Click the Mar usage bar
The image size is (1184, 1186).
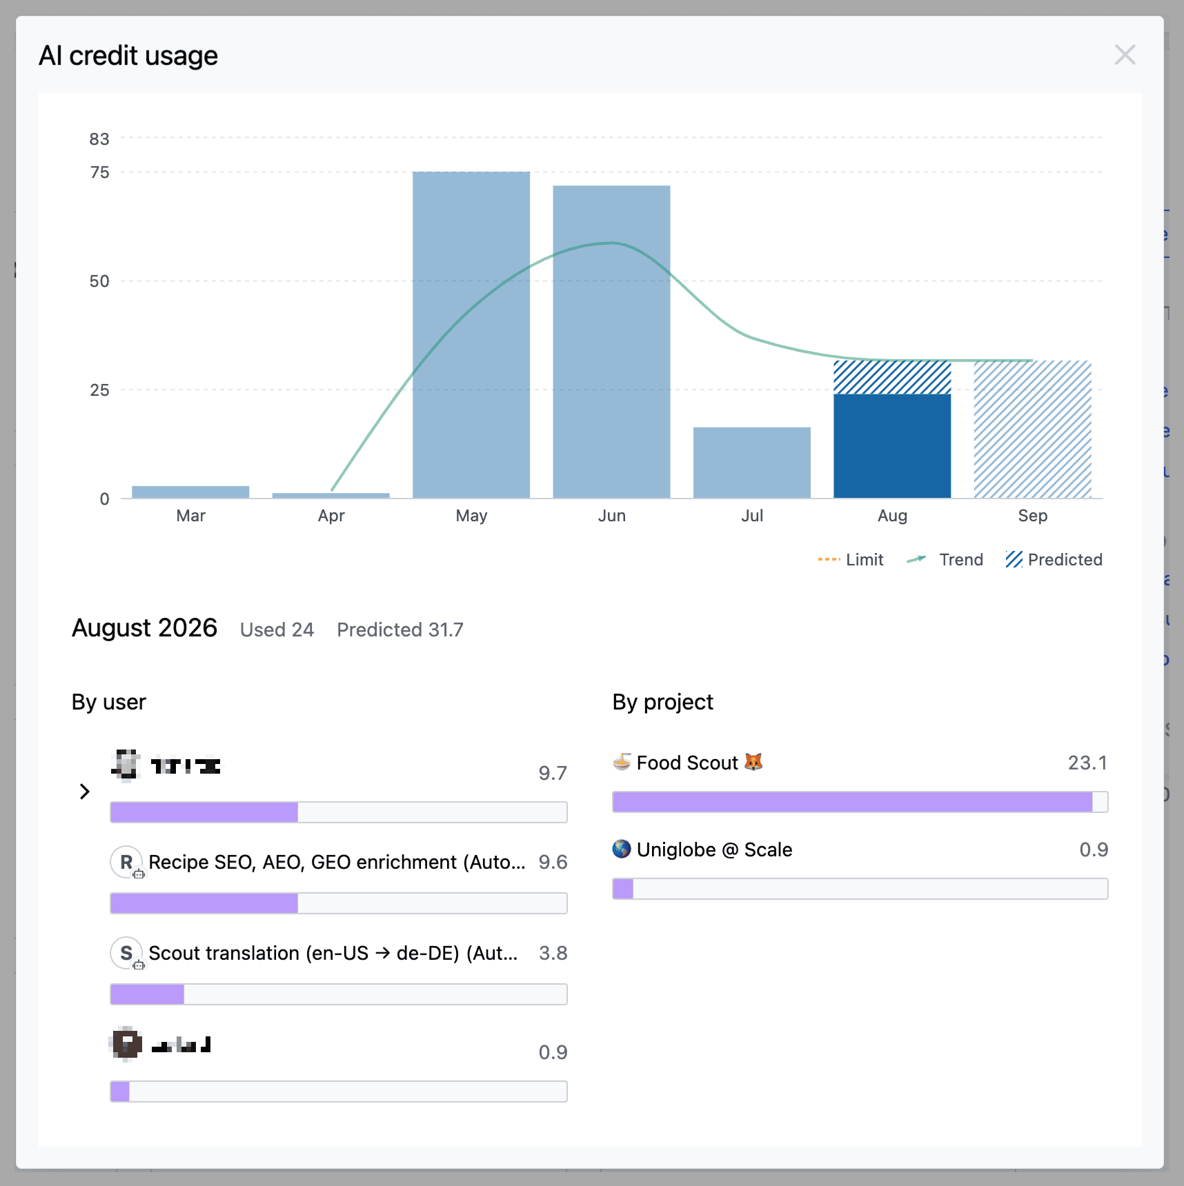pos(190,492)
